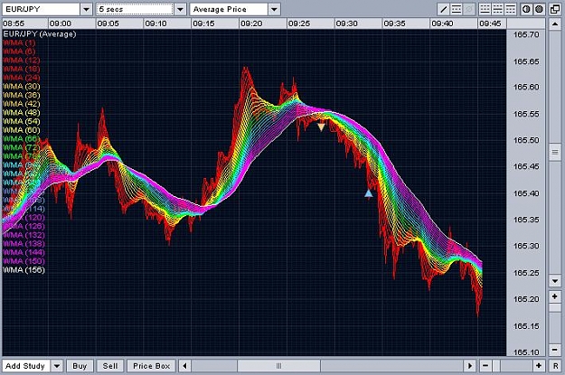Click the horizontal zoom out minus button
The height and width of the screenshot is (375, 565).
click(x=485, y=366)
